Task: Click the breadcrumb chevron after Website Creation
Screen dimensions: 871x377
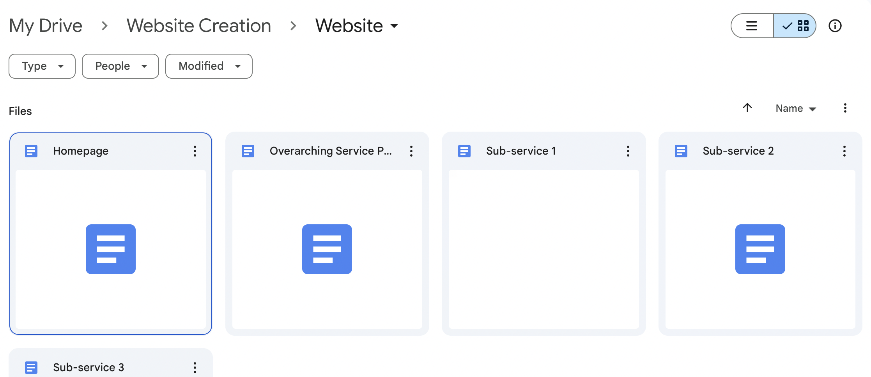Action: click(293, 26)
